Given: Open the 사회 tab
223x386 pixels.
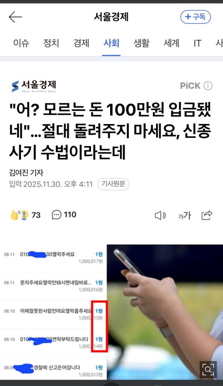Looking at the screenshot, I should [111, 43].
